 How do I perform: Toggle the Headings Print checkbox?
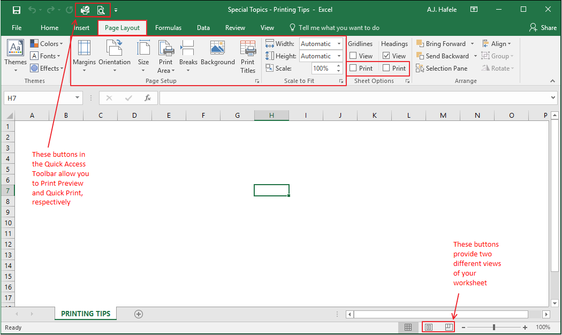click(386, 68)
